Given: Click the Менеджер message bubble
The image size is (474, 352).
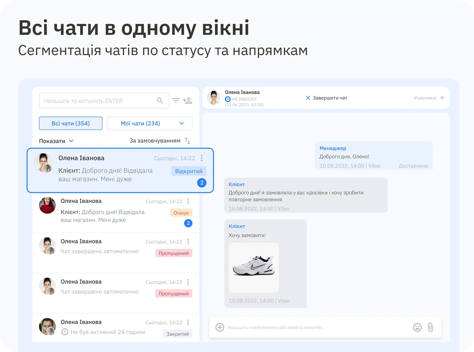Looking at the screenshot, I should [374, 156].
